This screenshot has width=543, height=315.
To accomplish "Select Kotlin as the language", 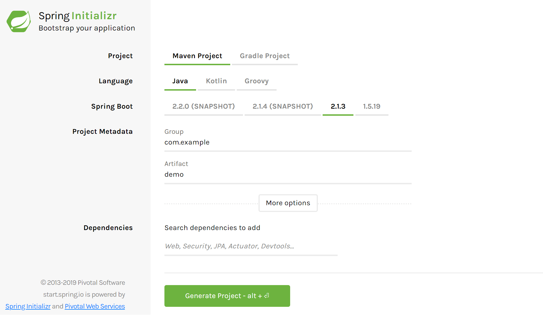I will tap(216, 81).
